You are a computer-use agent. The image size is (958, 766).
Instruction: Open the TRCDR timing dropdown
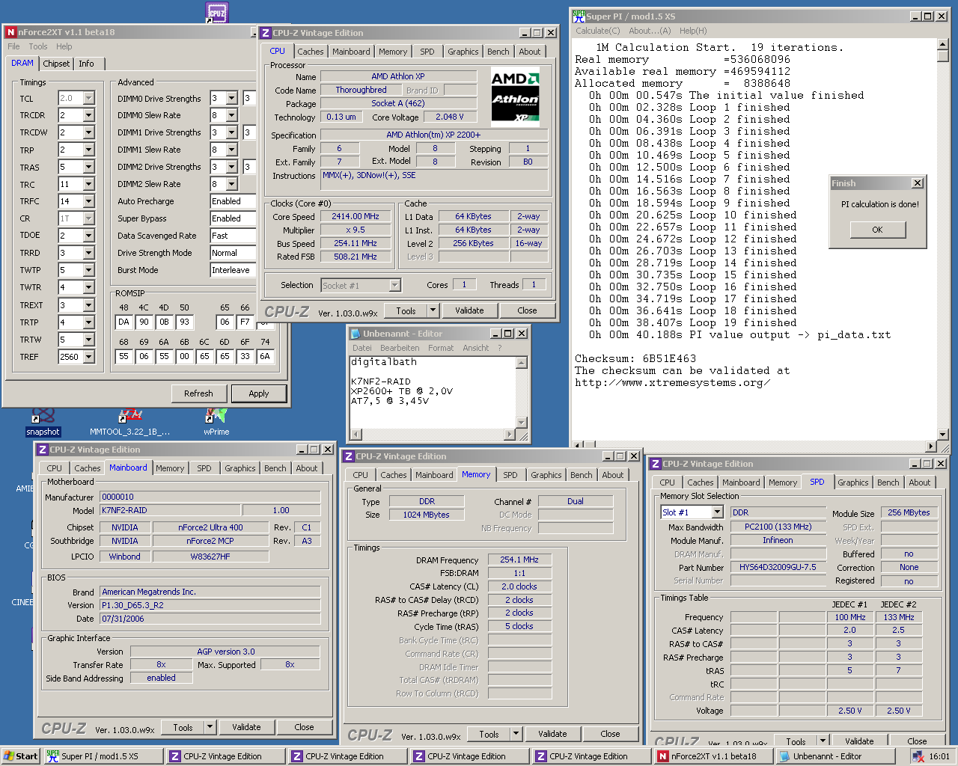[x=89, y=115]
